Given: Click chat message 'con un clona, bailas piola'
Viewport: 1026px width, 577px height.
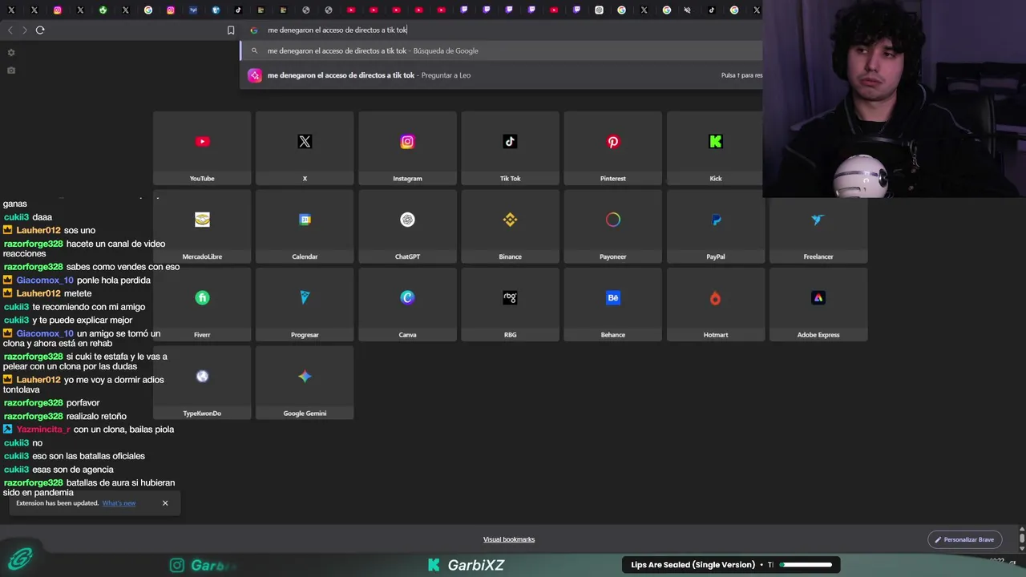Looking at the screenshot, I should pos(123,430).
